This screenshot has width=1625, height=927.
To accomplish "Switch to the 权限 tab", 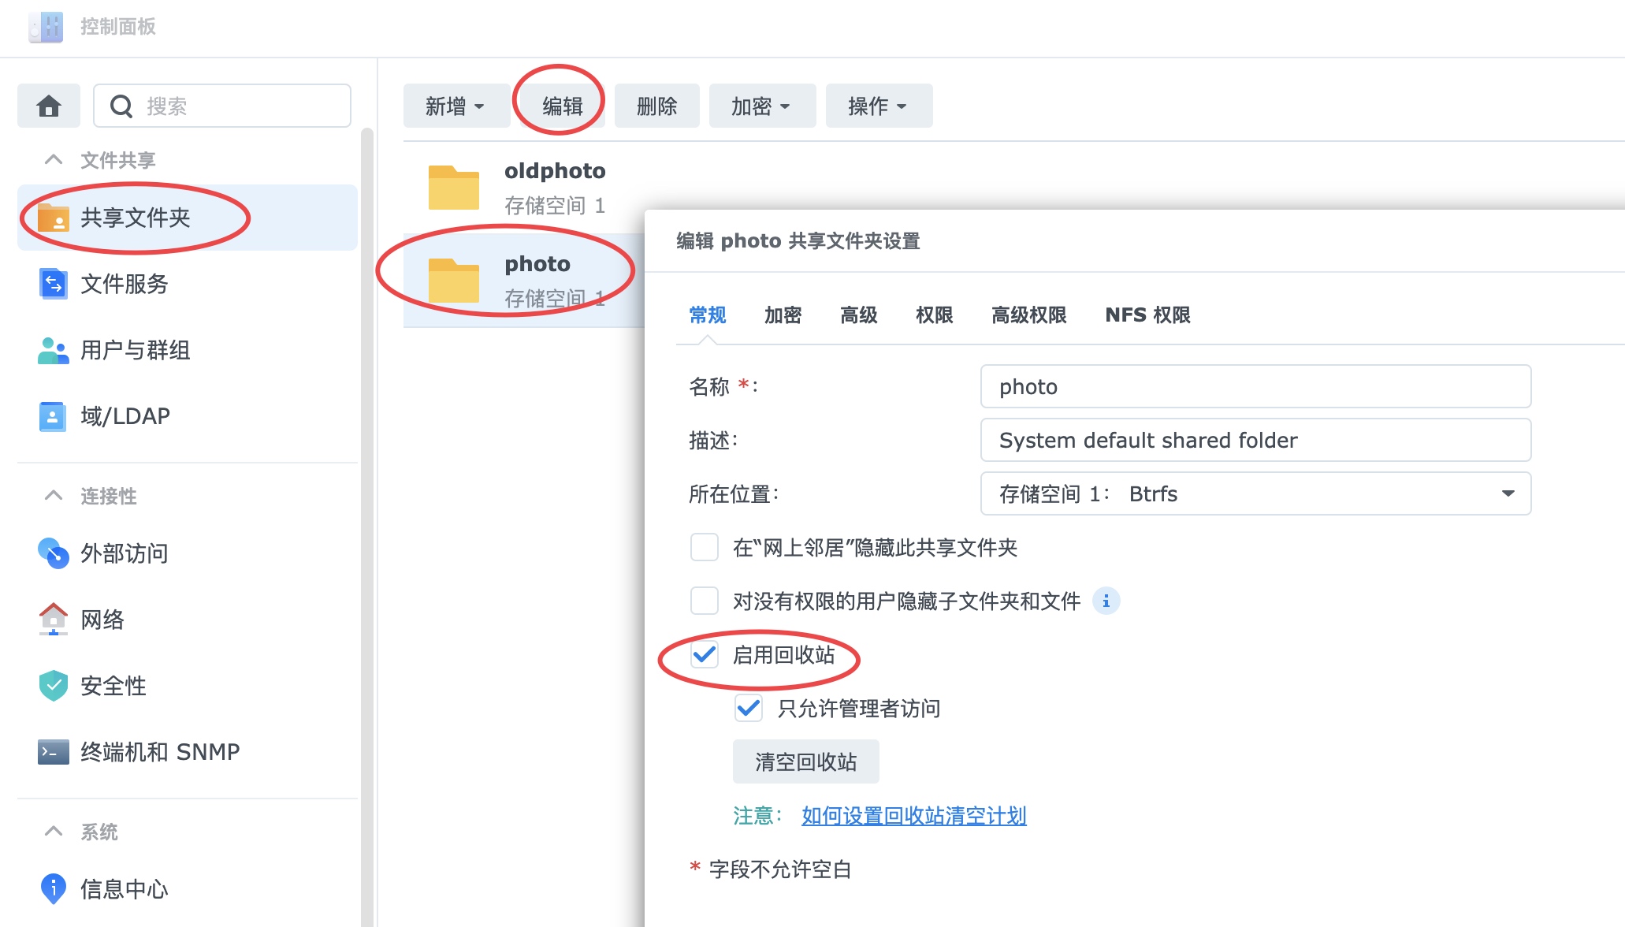I will click(x=934, y=315).
